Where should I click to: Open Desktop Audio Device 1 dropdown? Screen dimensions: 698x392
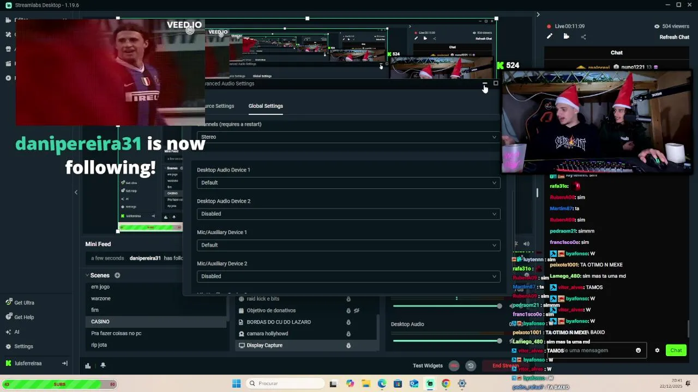tap(348, 183)
